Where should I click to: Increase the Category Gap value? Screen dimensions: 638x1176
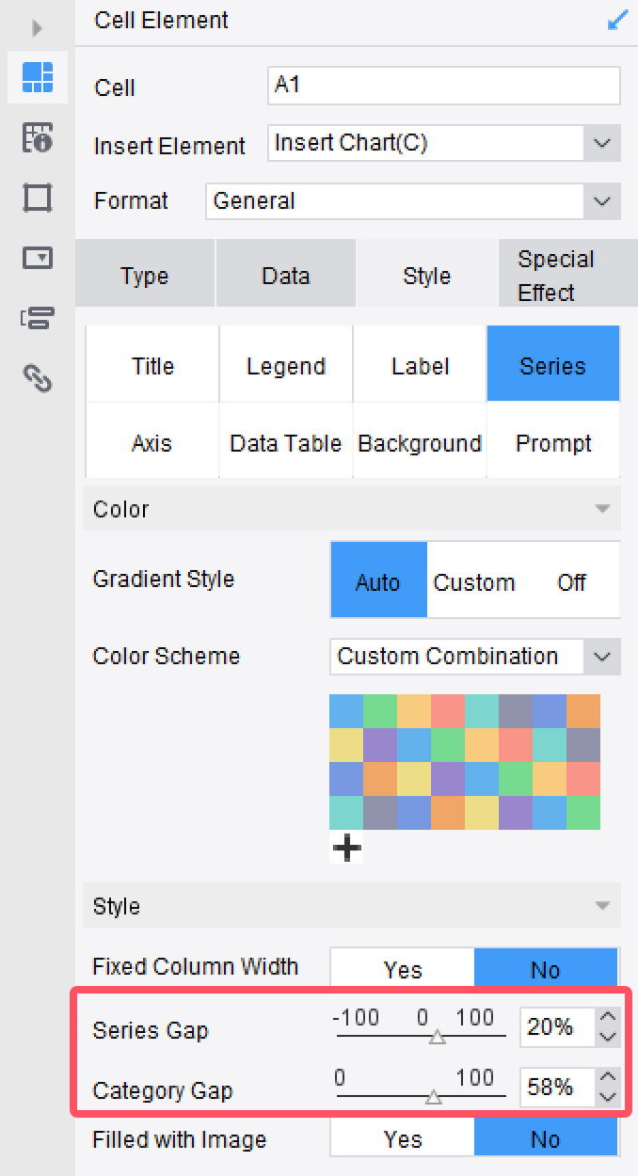608,1078
